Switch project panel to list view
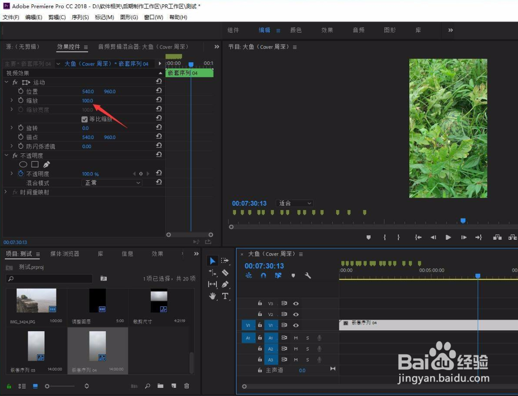Screen dimensions: 518x396 pyautogui.click(x=22, y=386)
